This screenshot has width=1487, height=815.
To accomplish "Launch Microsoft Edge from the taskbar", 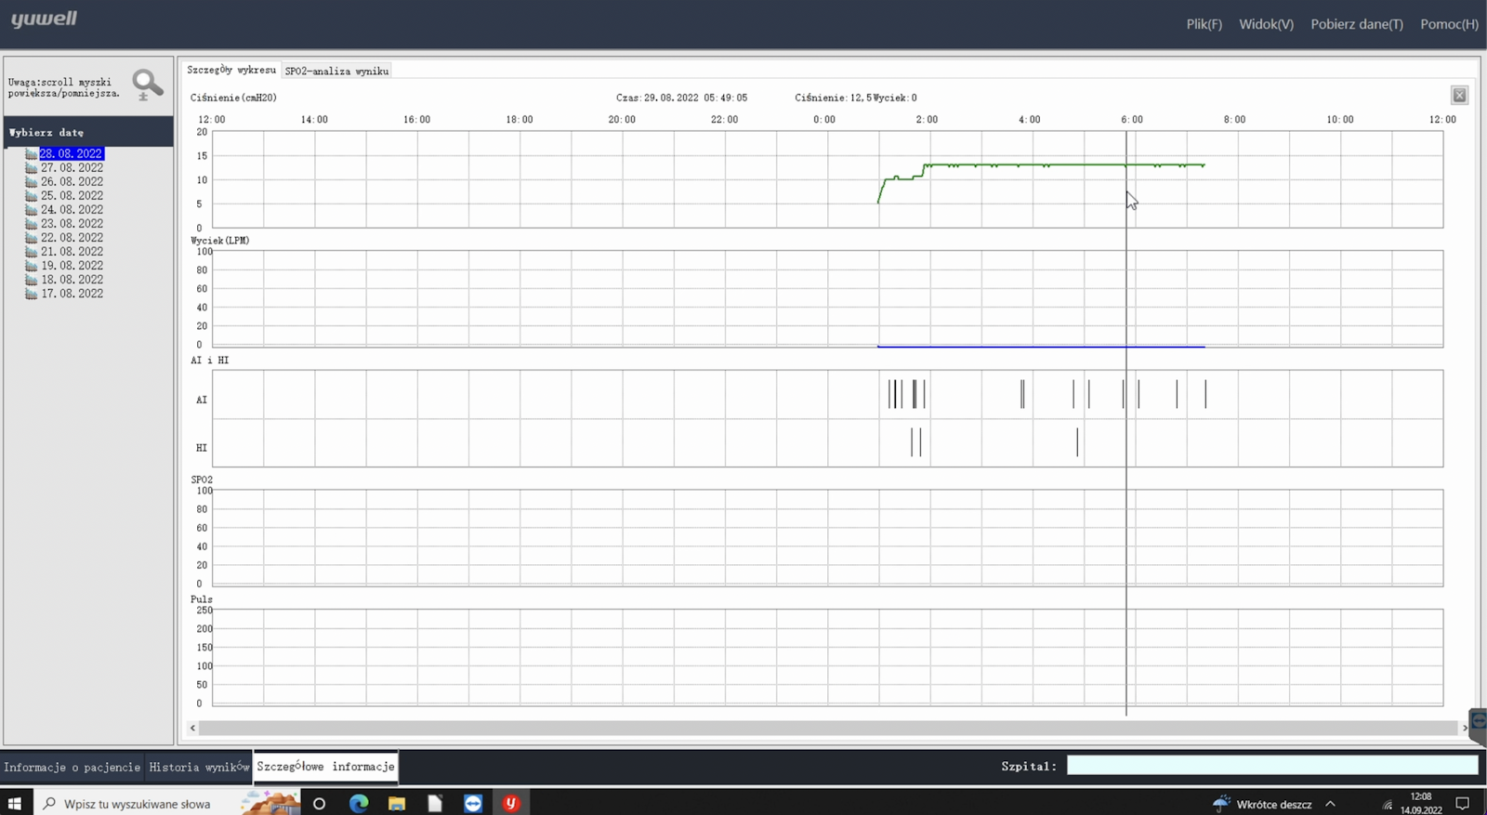I will pyautogui.click(x=359, y=803).
